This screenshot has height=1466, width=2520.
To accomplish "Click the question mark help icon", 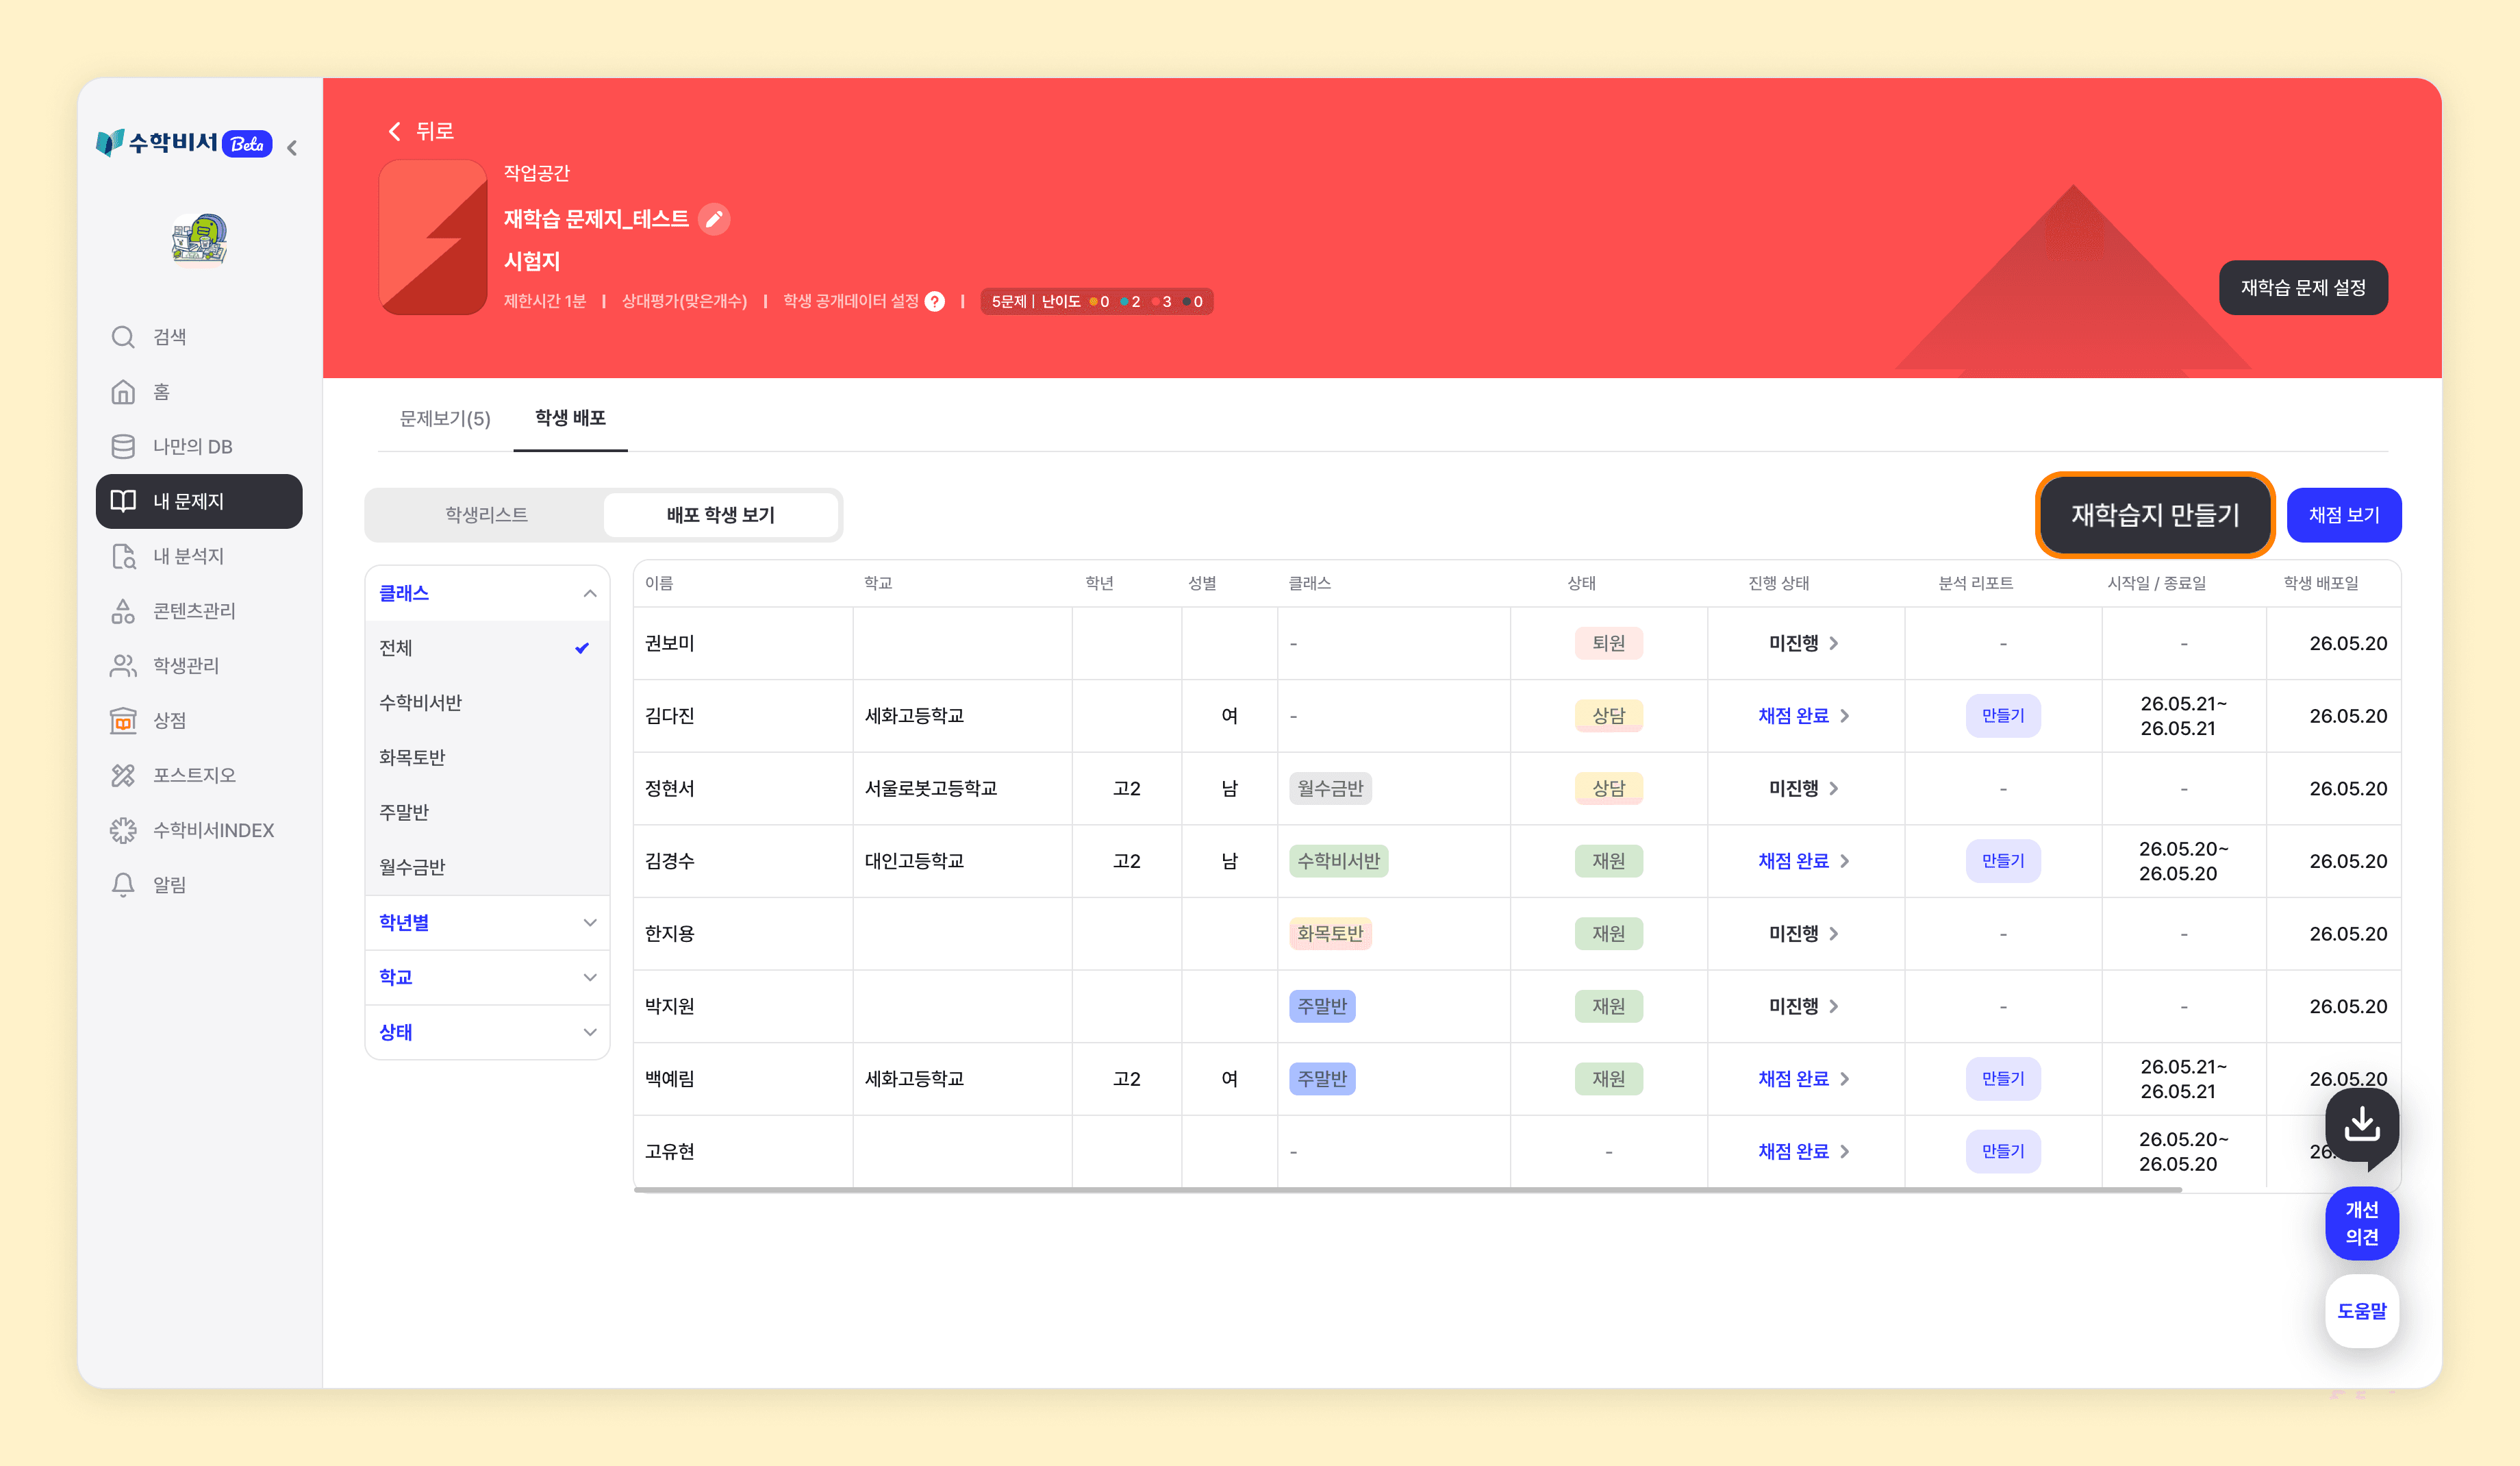I will (935, 301).
